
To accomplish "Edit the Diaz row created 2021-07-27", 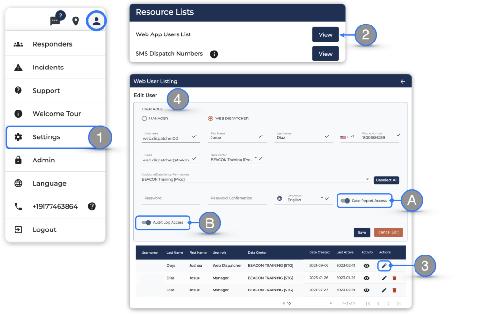I will tap(384, 290).
